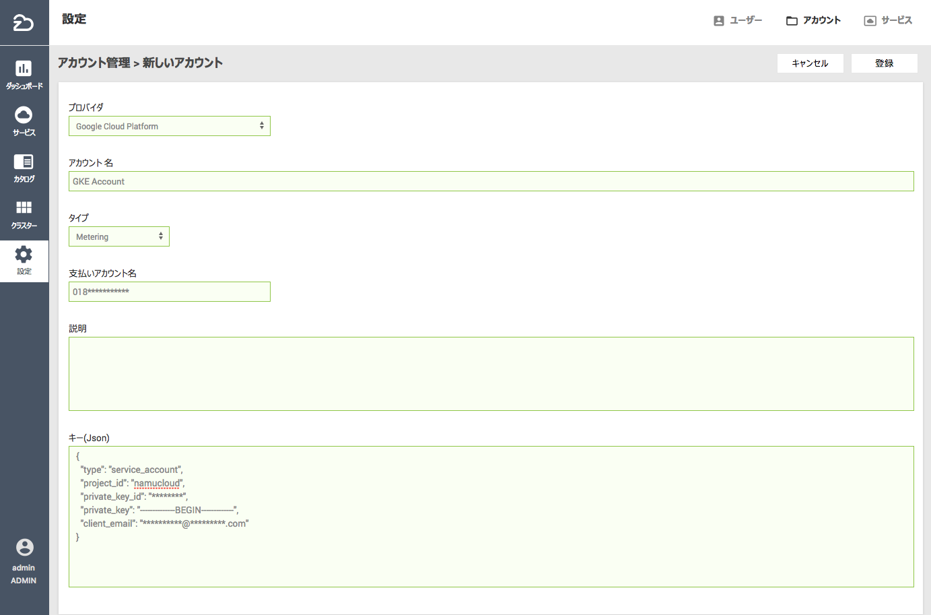Click into the キー(Json) text area
The image size is (931, 615).
click(491, 517)
